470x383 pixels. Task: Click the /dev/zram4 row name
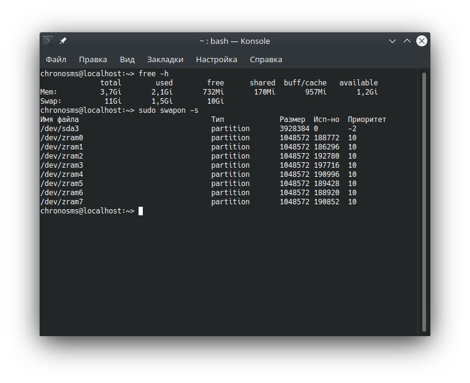[x=62, y=174]
